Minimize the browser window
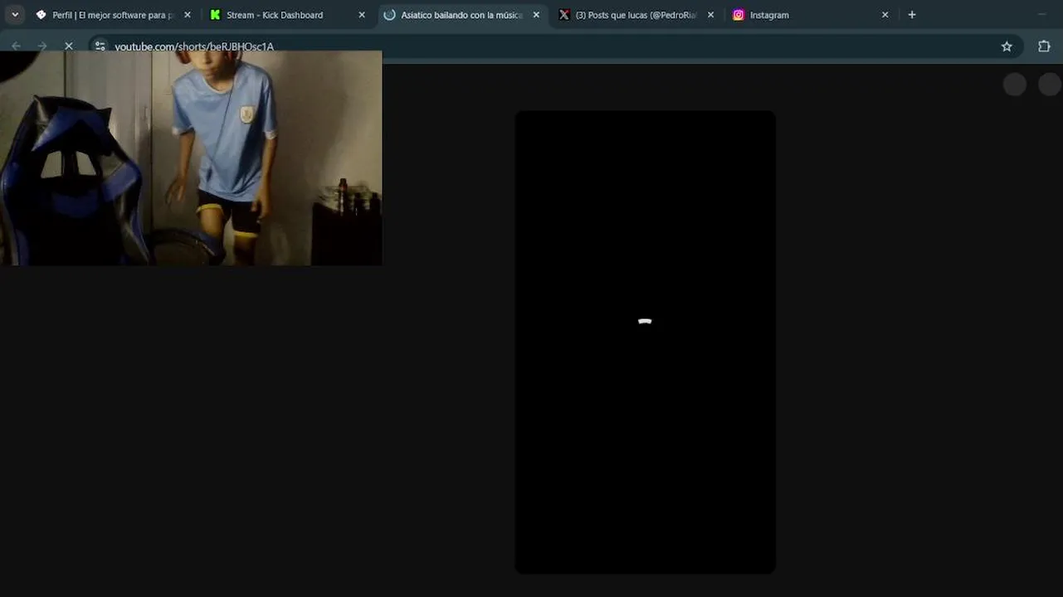1063x597 pixels. [x=1041, y=15]
